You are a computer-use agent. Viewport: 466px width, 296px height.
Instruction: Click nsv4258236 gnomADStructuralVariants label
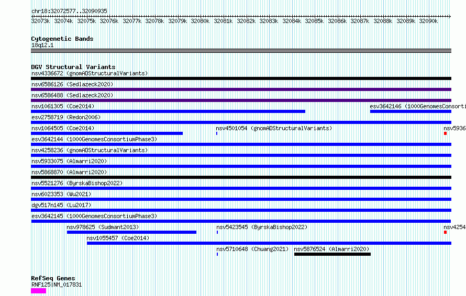(90, 150)
